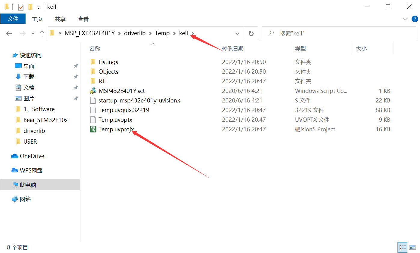
Task: Click driverlib in the address bar breadcrumb
Action: coord(135,33)
